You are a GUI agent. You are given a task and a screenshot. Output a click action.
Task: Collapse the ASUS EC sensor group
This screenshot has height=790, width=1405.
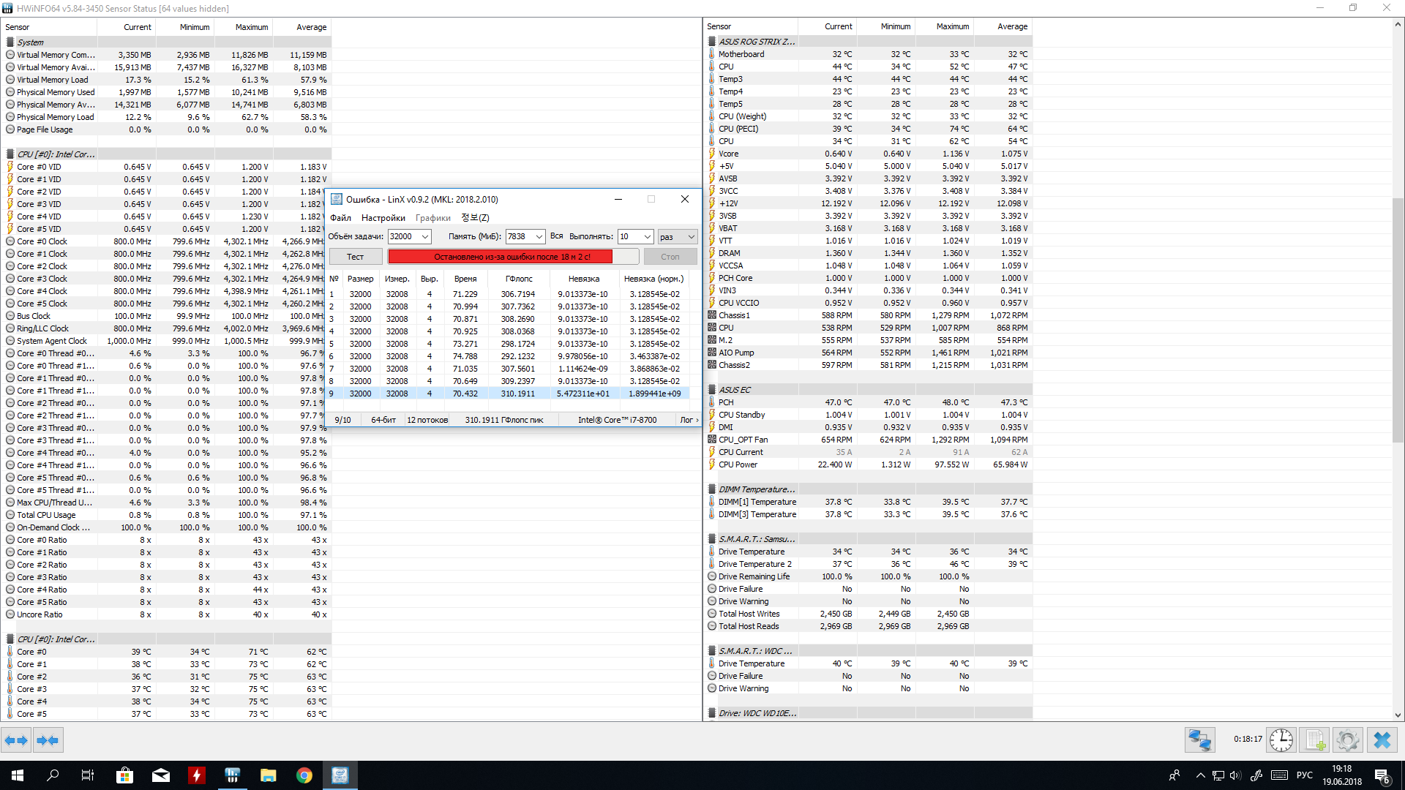pos(734,390)
